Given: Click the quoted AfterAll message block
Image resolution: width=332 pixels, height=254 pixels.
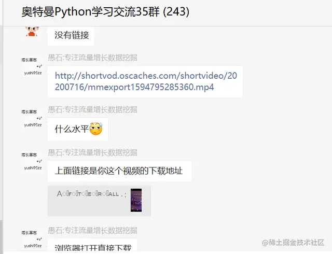Looking at the screenshot, I should pos(99,201).
